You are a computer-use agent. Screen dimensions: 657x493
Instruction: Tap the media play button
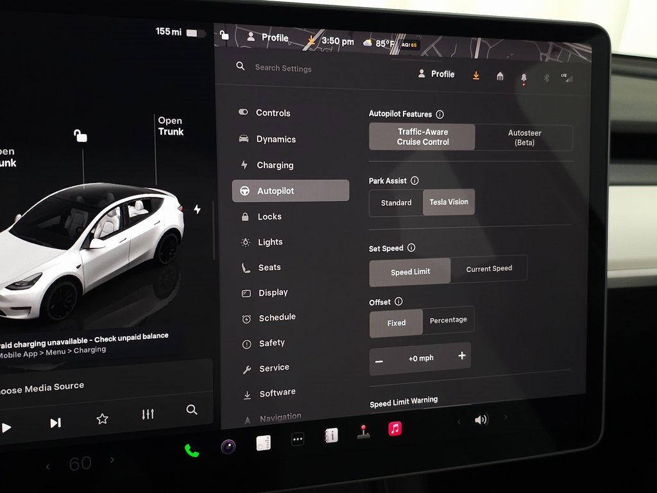pyautogui.click(x=6, y=428)
